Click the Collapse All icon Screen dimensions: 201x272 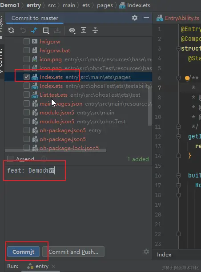pyautogui.click(x=95, y=30)
